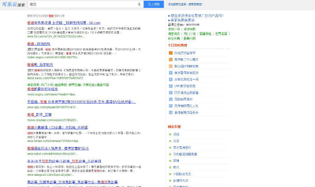Image resolution: width=315 pixels, height=187 pixels.
Task: Open hot search 南京暂停单车投放
Action: [x=186, y=73]
